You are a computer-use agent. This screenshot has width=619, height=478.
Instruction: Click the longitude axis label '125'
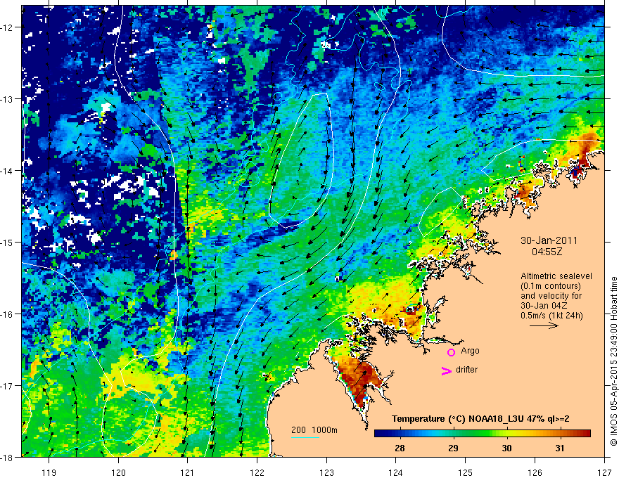466,472
